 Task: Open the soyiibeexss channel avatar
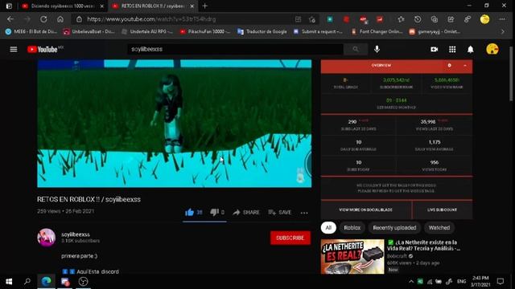(x=47, y=238)
